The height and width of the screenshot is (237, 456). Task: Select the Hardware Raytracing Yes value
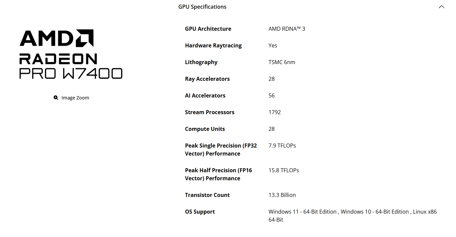[272, 45]
